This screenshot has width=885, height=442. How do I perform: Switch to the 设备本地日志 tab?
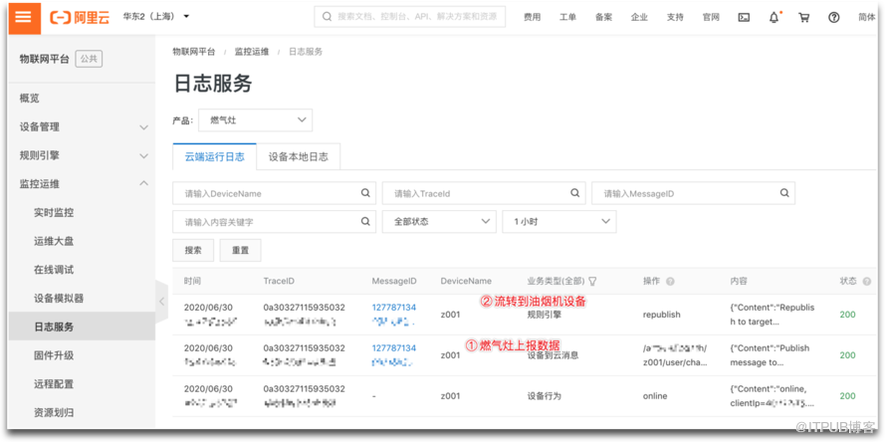[298, 157]
